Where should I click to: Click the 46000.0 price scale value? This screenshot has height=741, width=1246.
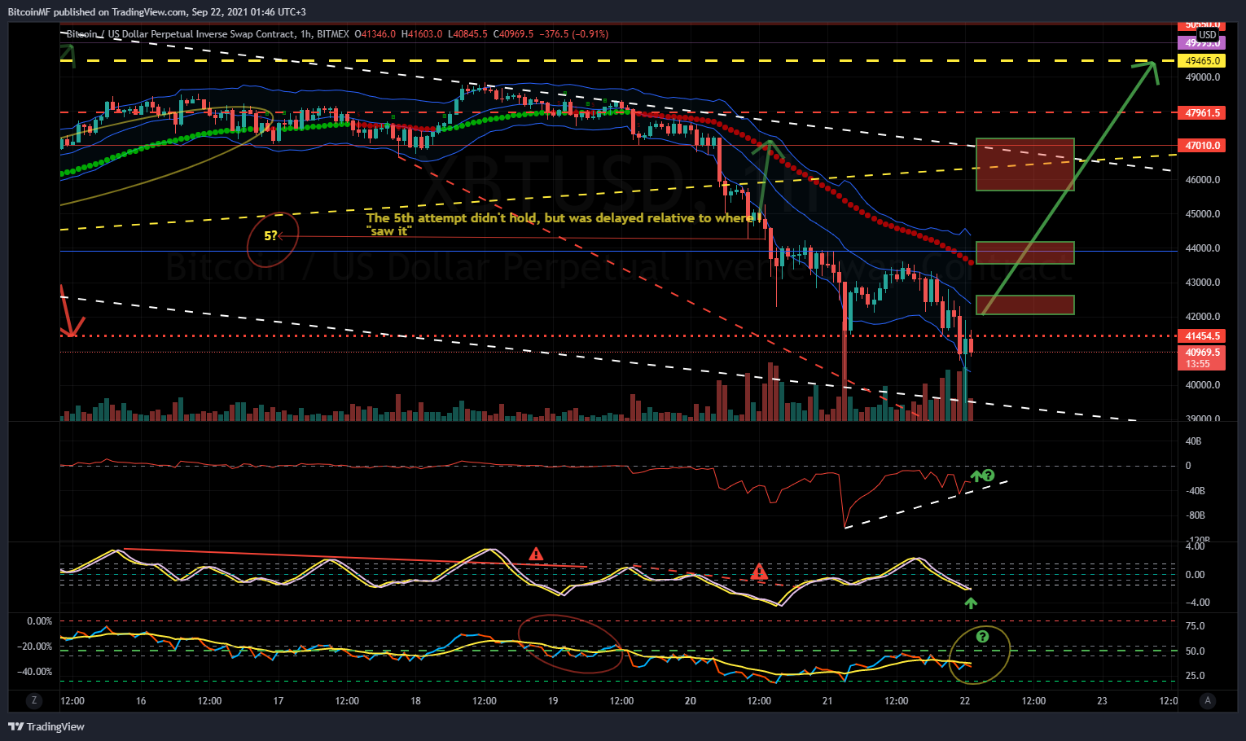click(x=1203, y=180)
